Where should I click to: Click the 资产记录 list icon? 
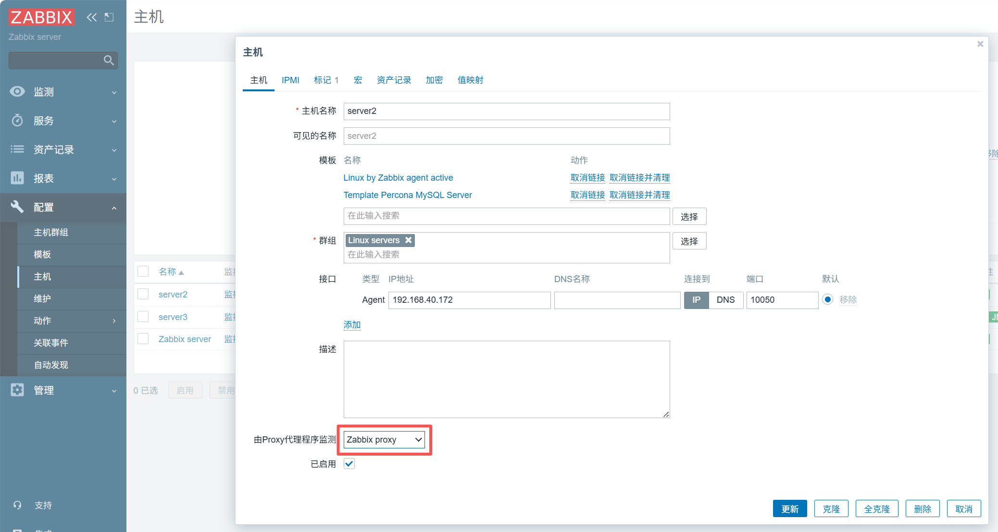(17, 149)
